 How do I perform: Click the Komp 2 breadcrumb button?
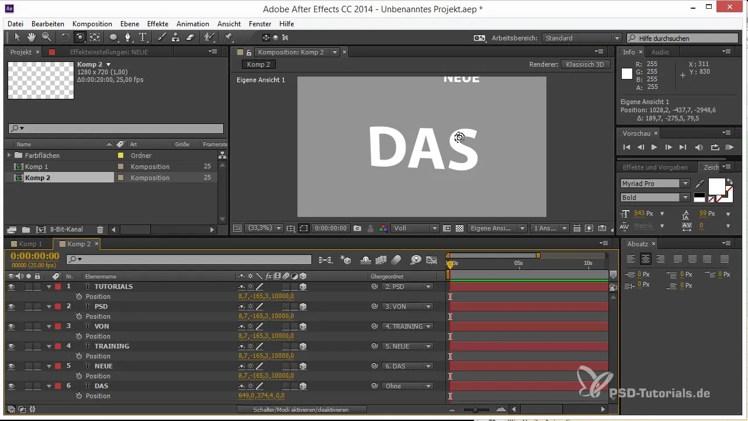(x=258, y=64)
